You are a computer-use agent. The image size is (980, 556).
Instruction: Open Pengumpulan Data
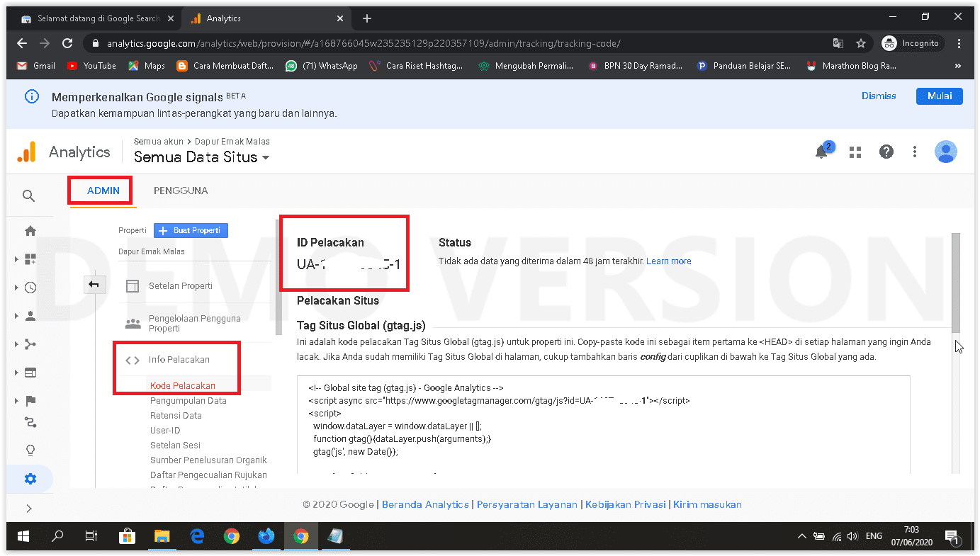pyautogui.click(x=188, y=401)
